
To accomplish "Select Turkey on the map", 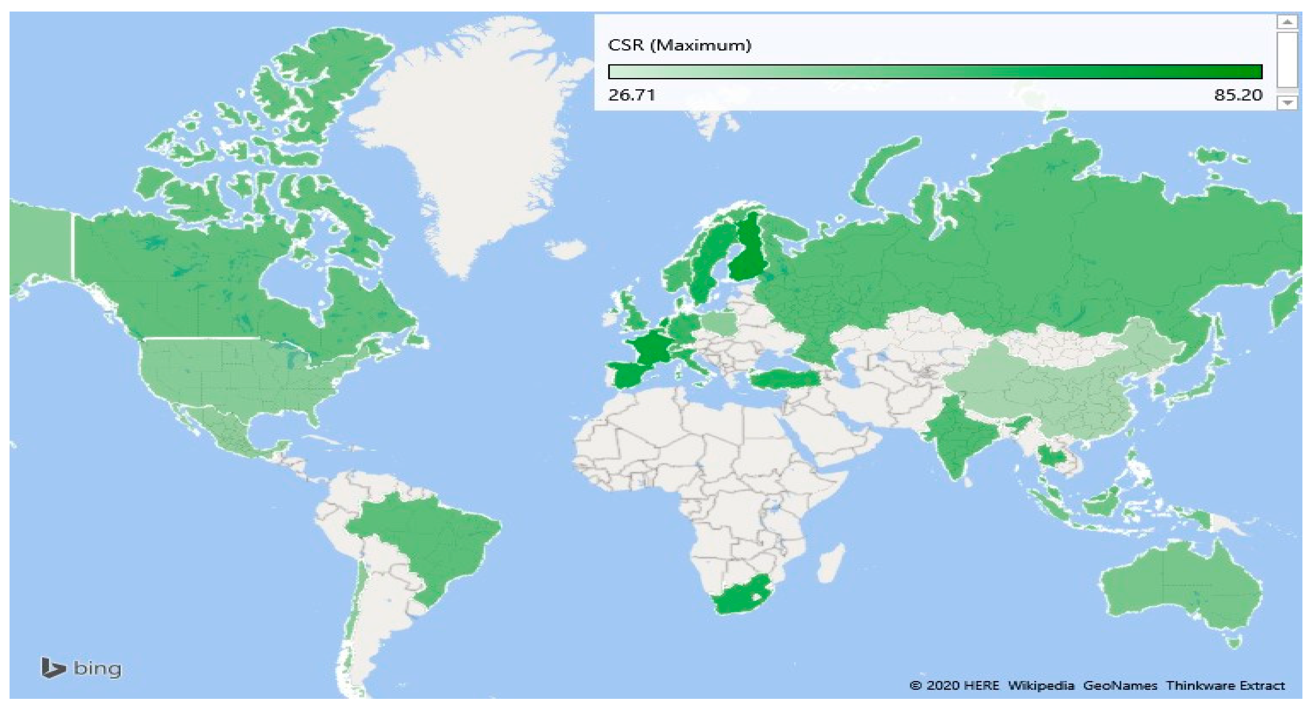I will 784,380.
